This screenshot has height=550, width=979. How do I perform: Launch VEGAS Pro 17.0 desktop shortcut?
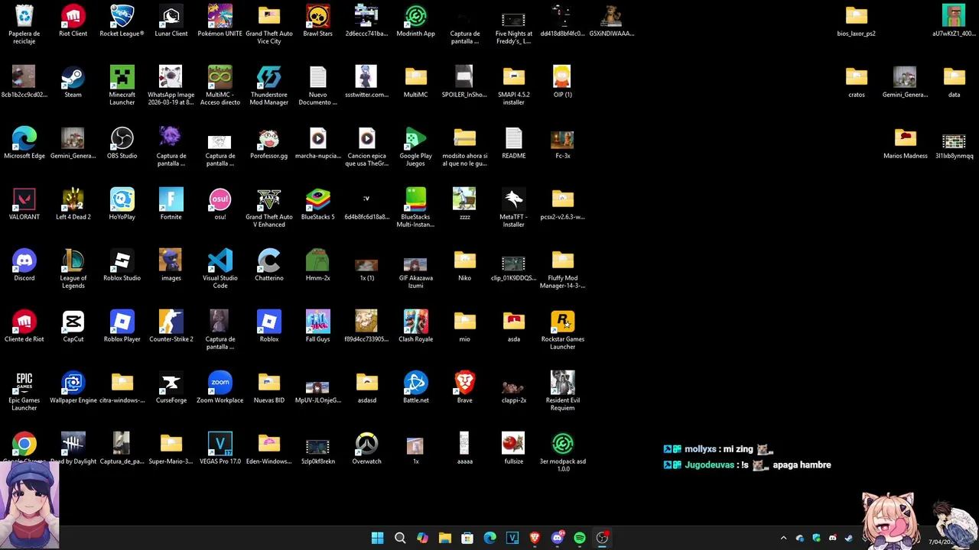(220, 448)
